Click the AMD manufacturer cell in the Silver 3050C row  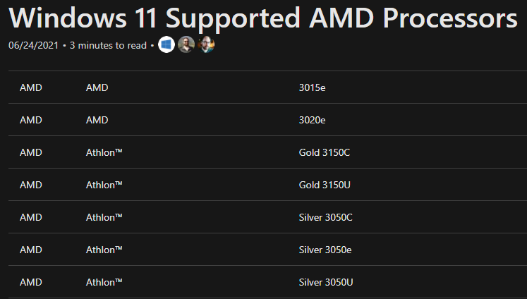coord(30,217)
